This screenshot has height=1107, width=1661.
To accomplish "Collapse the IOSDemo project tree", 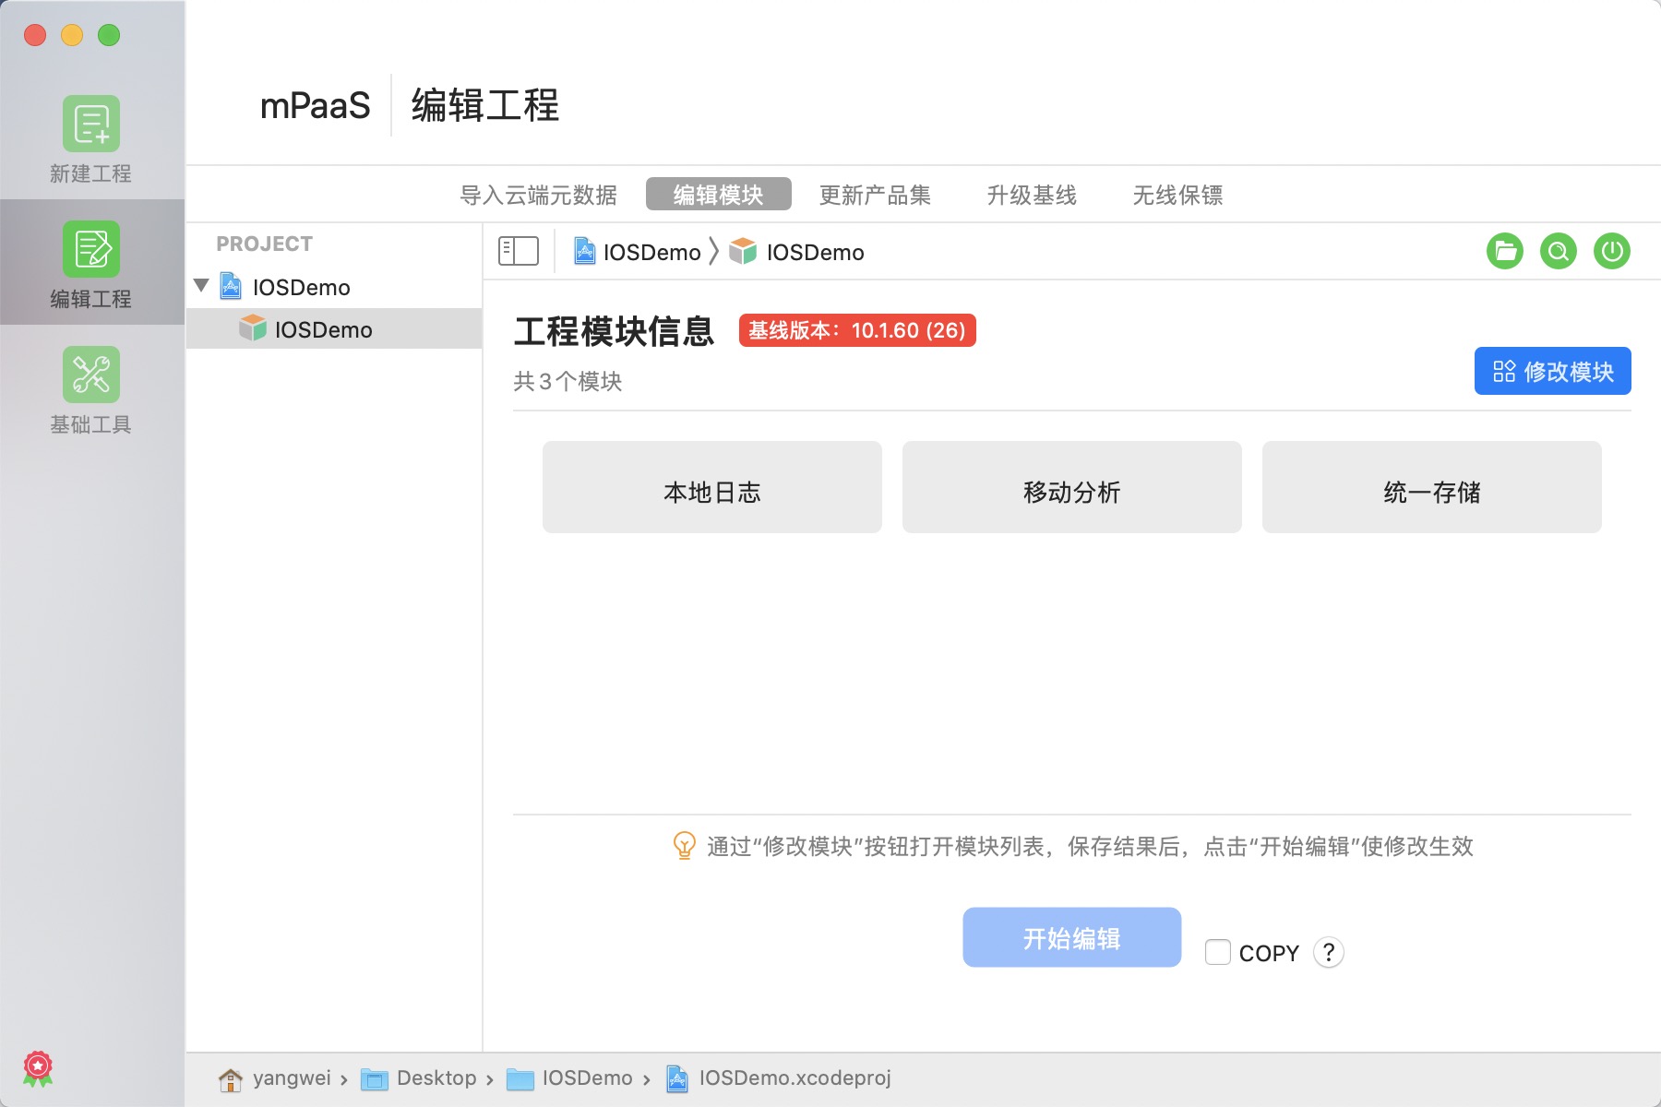I will 201,286.
